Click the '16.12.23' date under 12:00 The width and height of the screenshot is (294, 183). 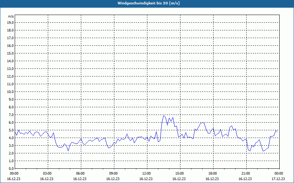click(x=146, y=179)
